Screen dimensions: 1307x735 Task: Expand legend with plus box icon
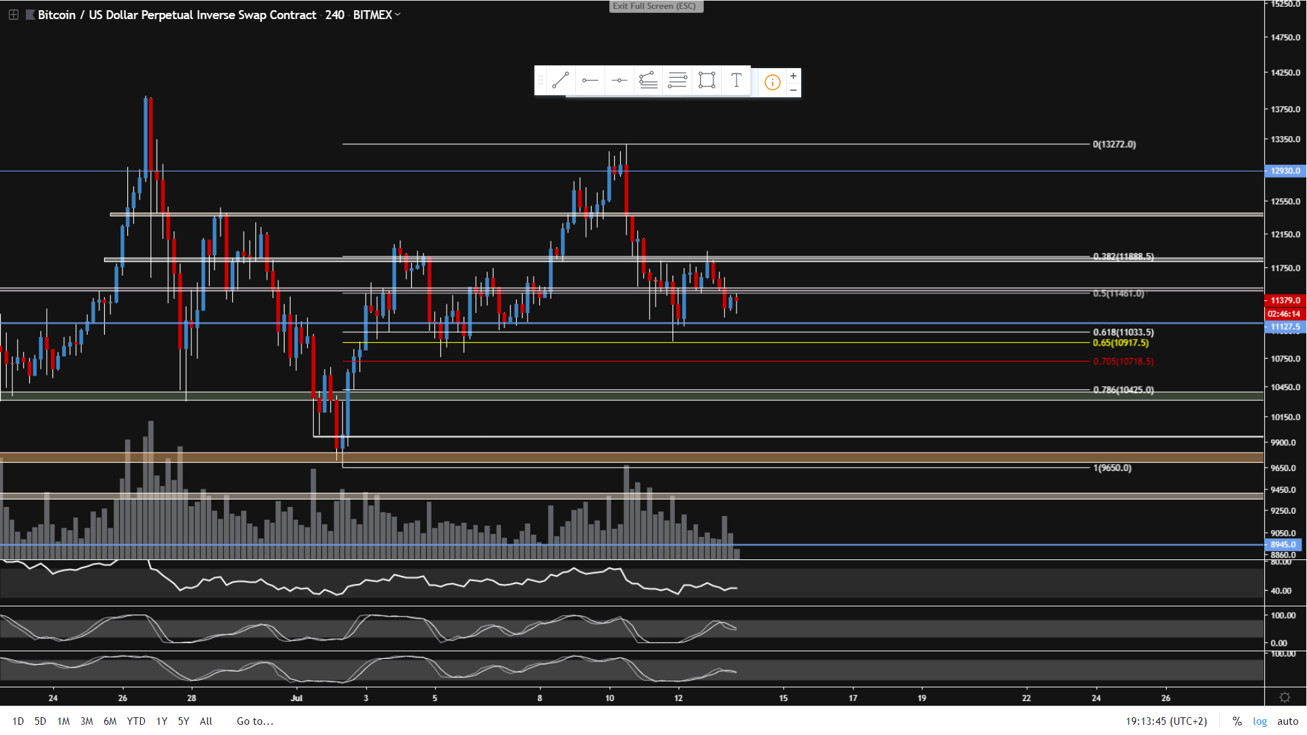14,14
